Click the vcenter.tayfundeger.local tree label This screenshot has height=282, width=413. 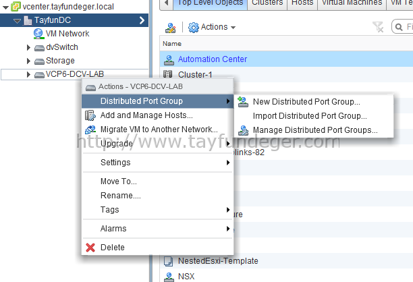click(x=68, y=7)
